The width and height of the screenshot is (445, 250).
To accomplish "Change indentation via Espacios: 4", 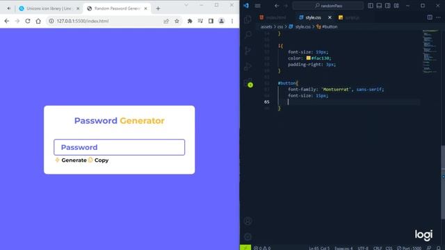I will click(343, 248).
